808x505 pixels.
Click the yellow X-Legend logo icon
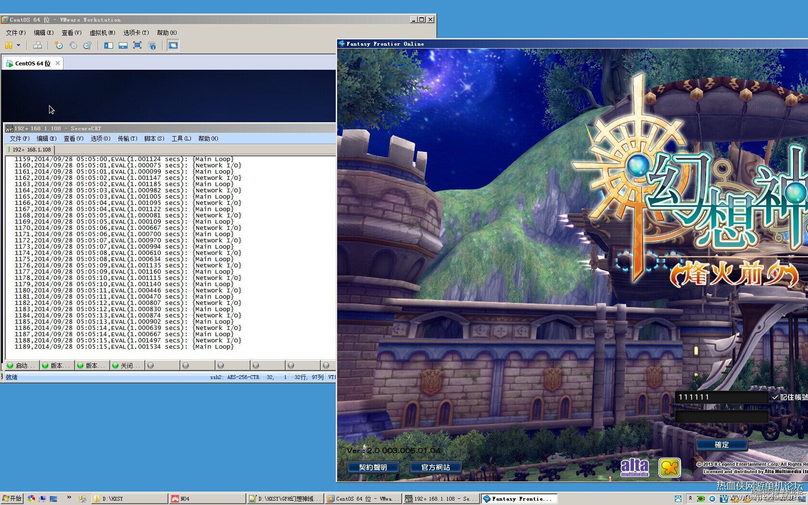pos(669,467)
